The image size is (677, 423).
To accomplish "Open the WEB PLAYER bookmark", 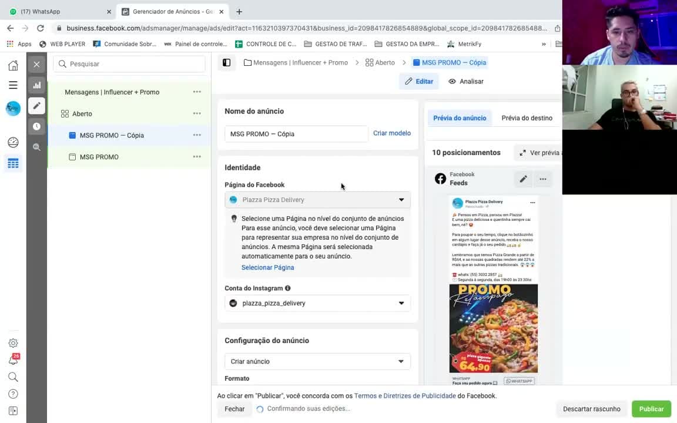I will 62,44.
